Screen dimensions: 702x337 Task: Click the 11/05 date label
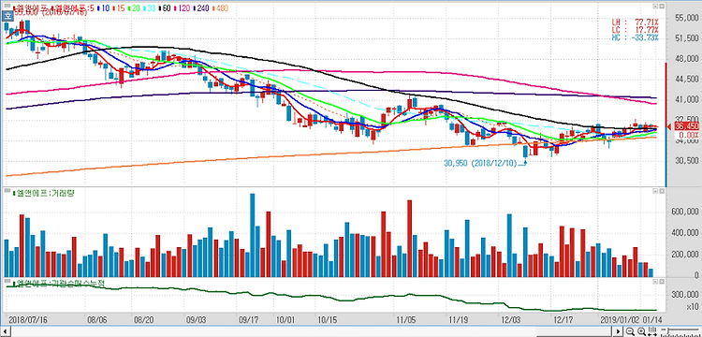[405, 320]
